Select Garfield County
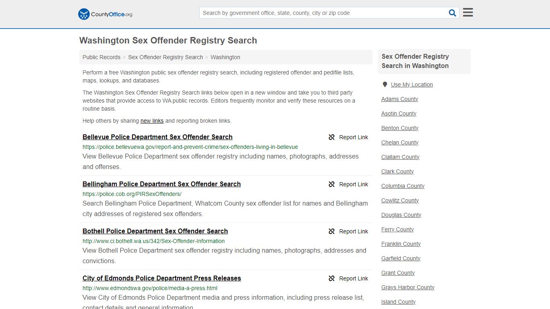 401,258
